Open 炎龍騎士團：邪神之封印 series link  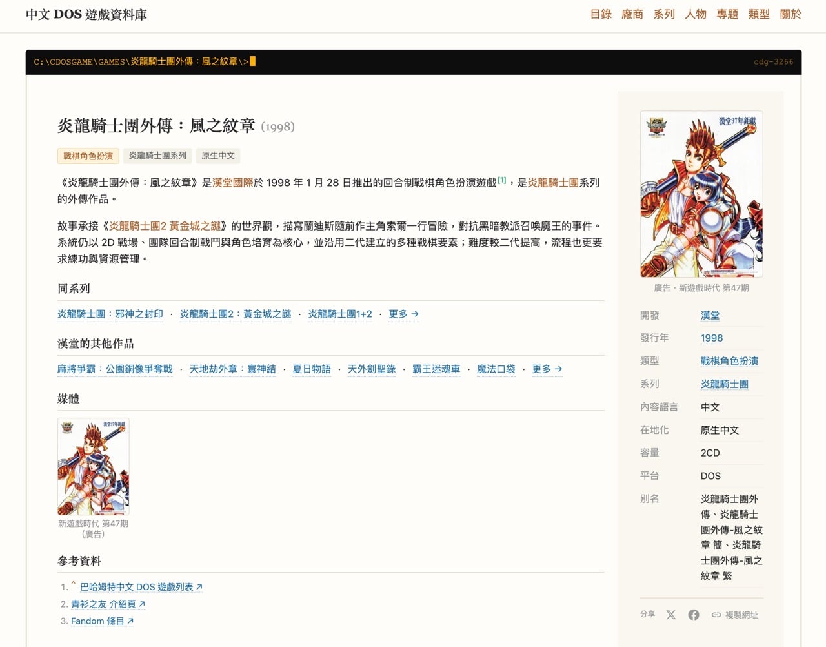pos(110,314)
